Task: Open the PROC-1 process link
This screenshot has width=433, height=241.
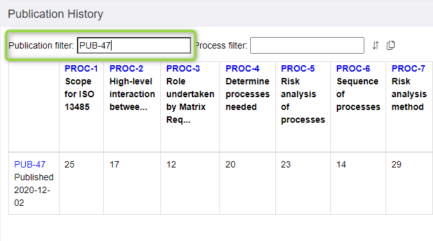Action: 81,68
